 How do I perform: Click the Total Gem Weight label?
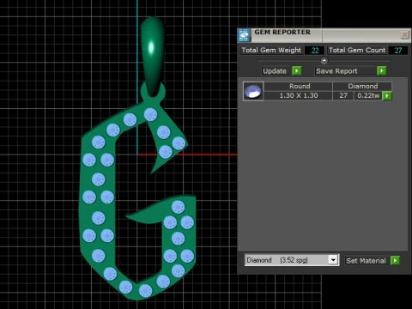coord(271,50)
